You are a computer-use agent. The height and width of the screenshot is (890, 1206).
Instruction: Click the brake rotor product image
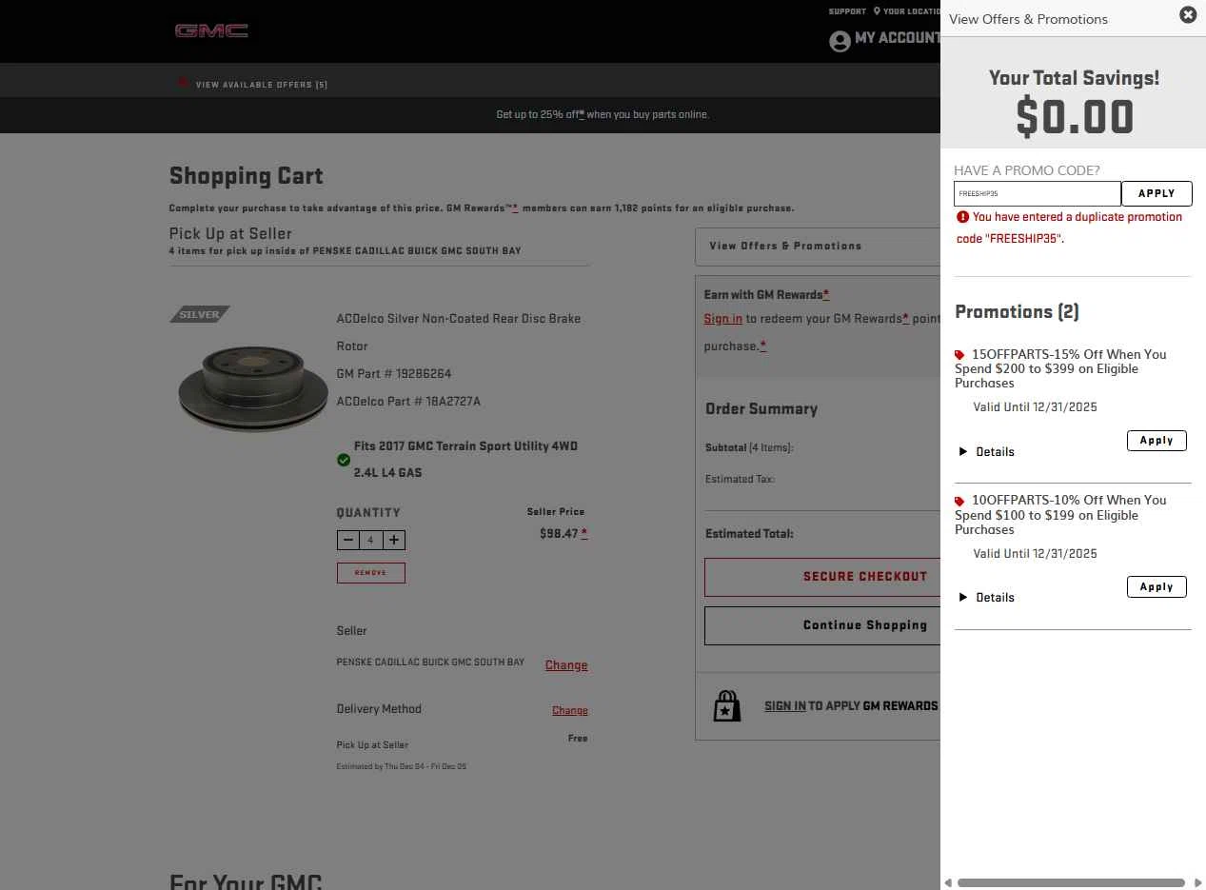[x=252, y=388]
